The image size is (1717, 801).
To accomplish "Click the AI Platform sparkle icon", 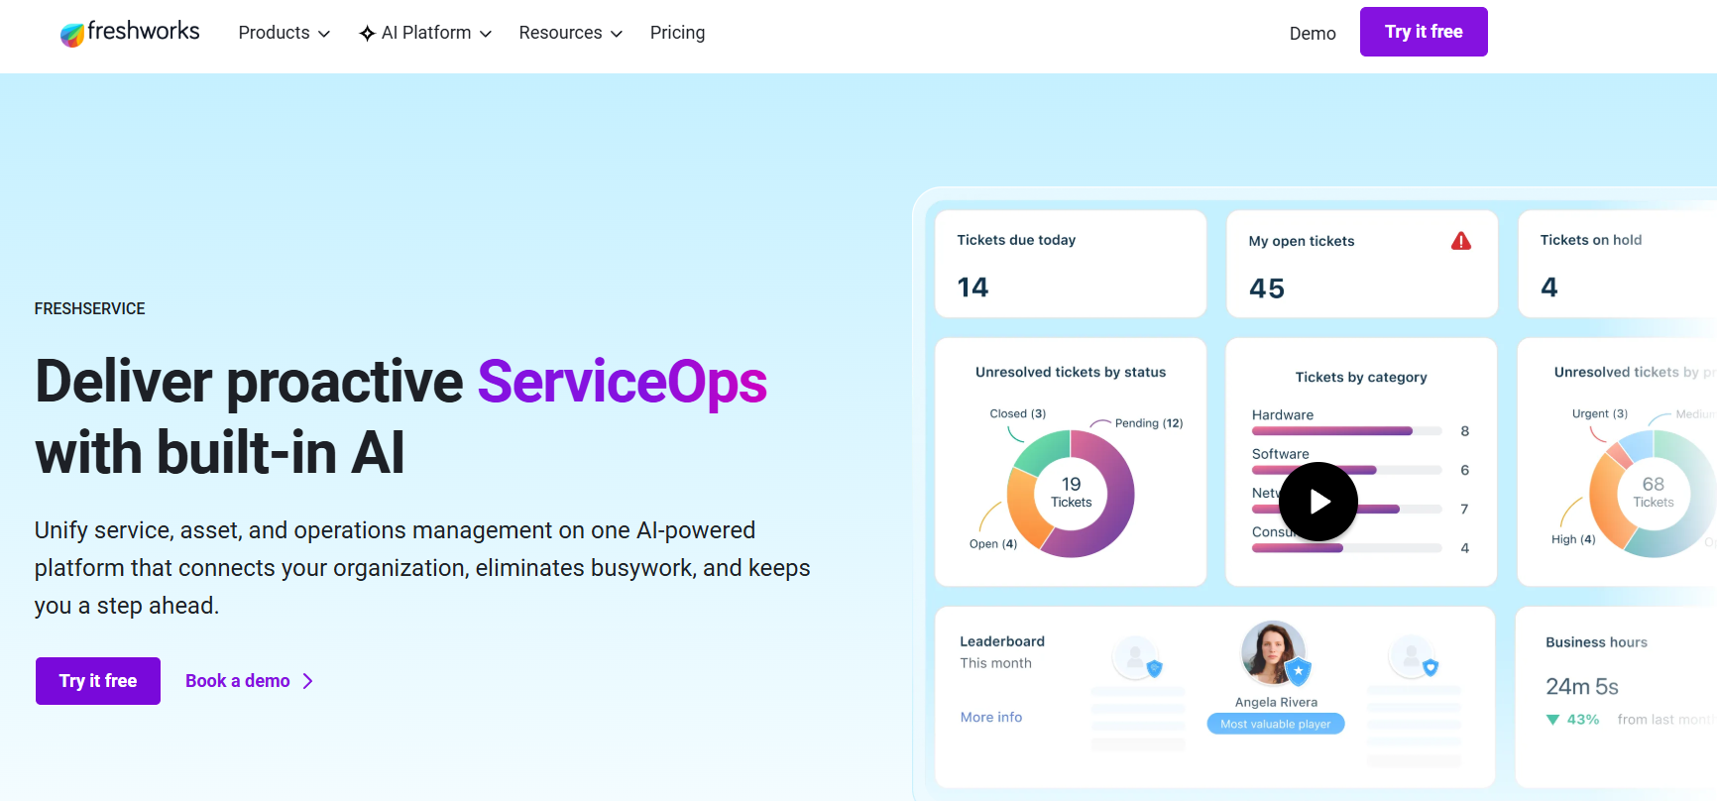I will [x=367, y=34].
